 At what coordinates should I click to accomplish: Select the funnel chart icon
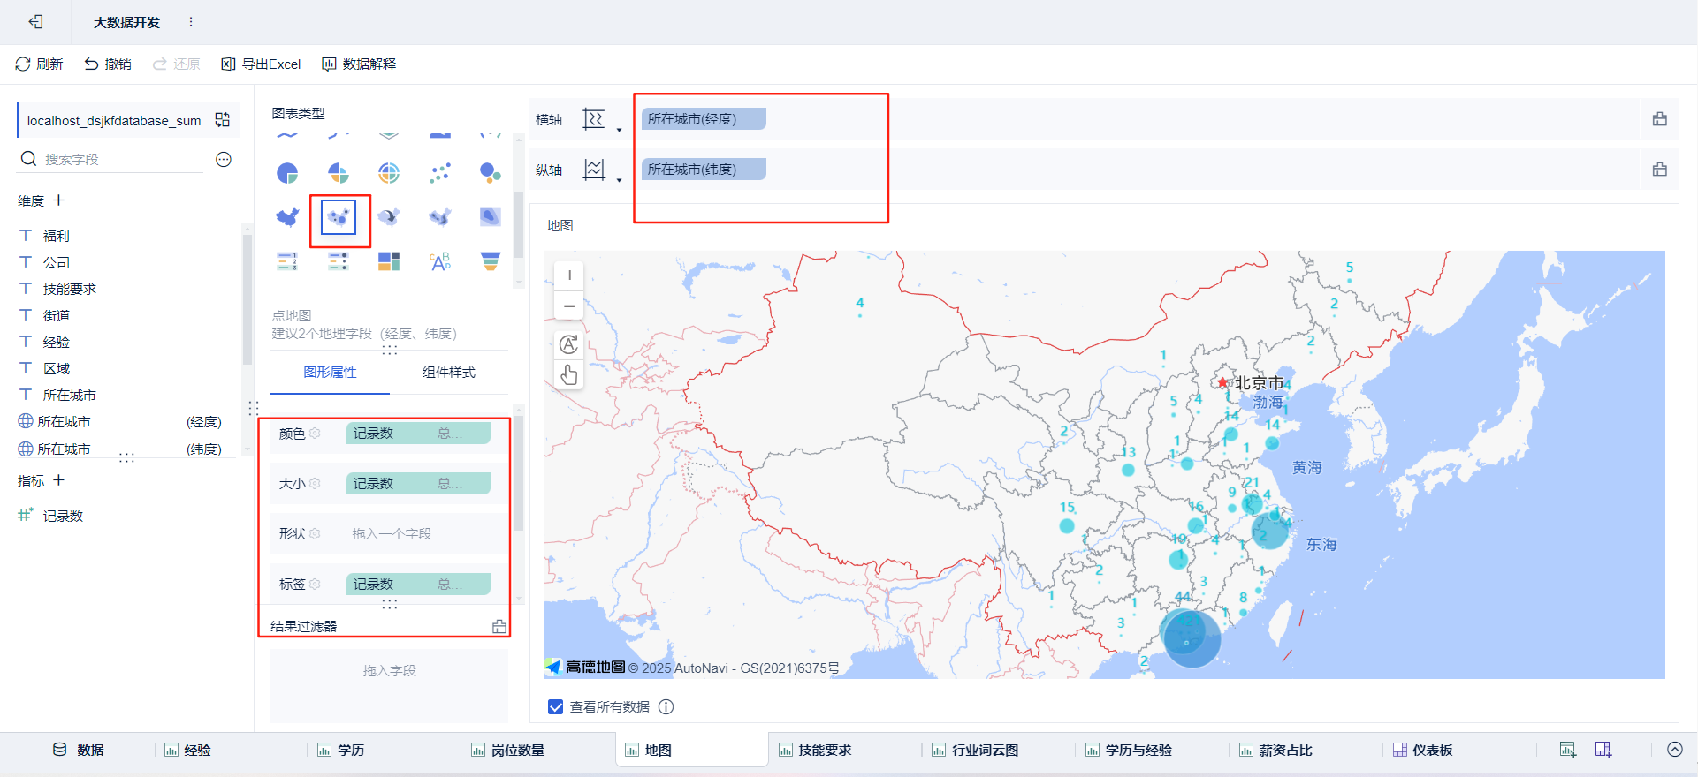pos(491,261)
